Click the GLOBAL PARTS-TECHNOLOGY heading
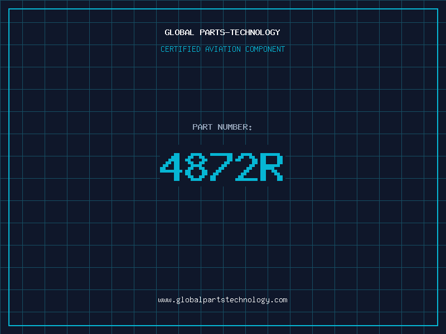446x334 pixels. pyautogui.click(x=222, y=32)
